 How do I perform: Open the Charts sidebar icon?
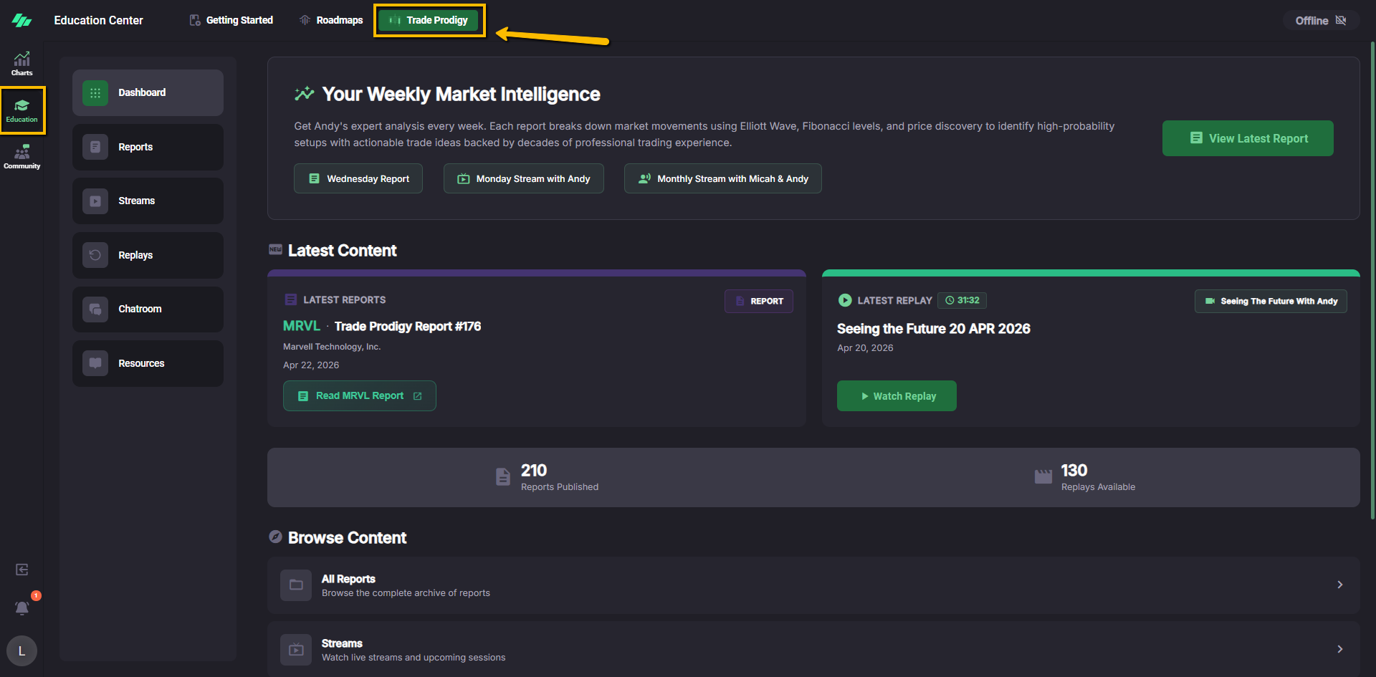tap(21, 63)
